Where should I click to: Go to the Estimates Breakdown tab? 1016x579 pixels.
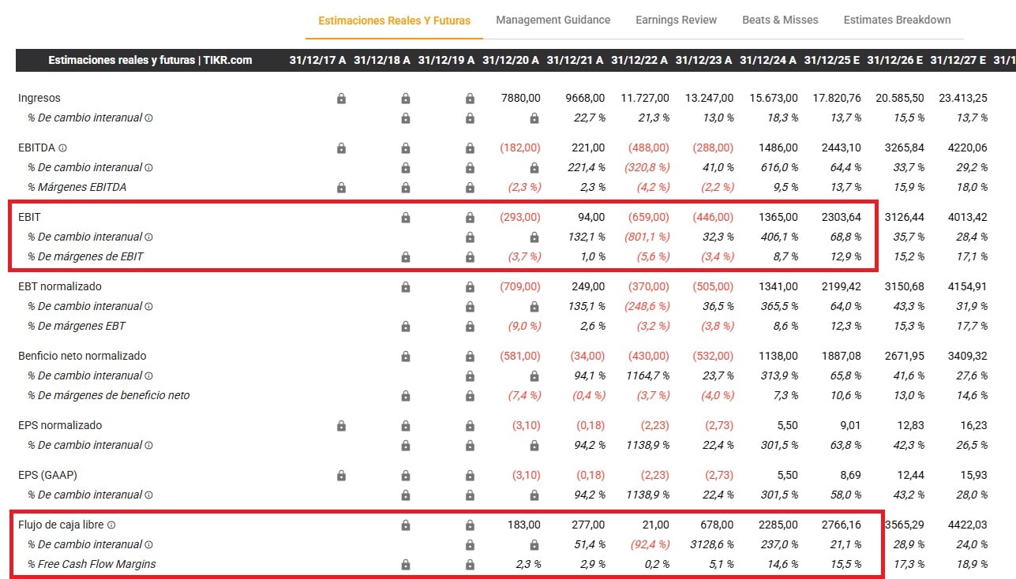(897, 20)
